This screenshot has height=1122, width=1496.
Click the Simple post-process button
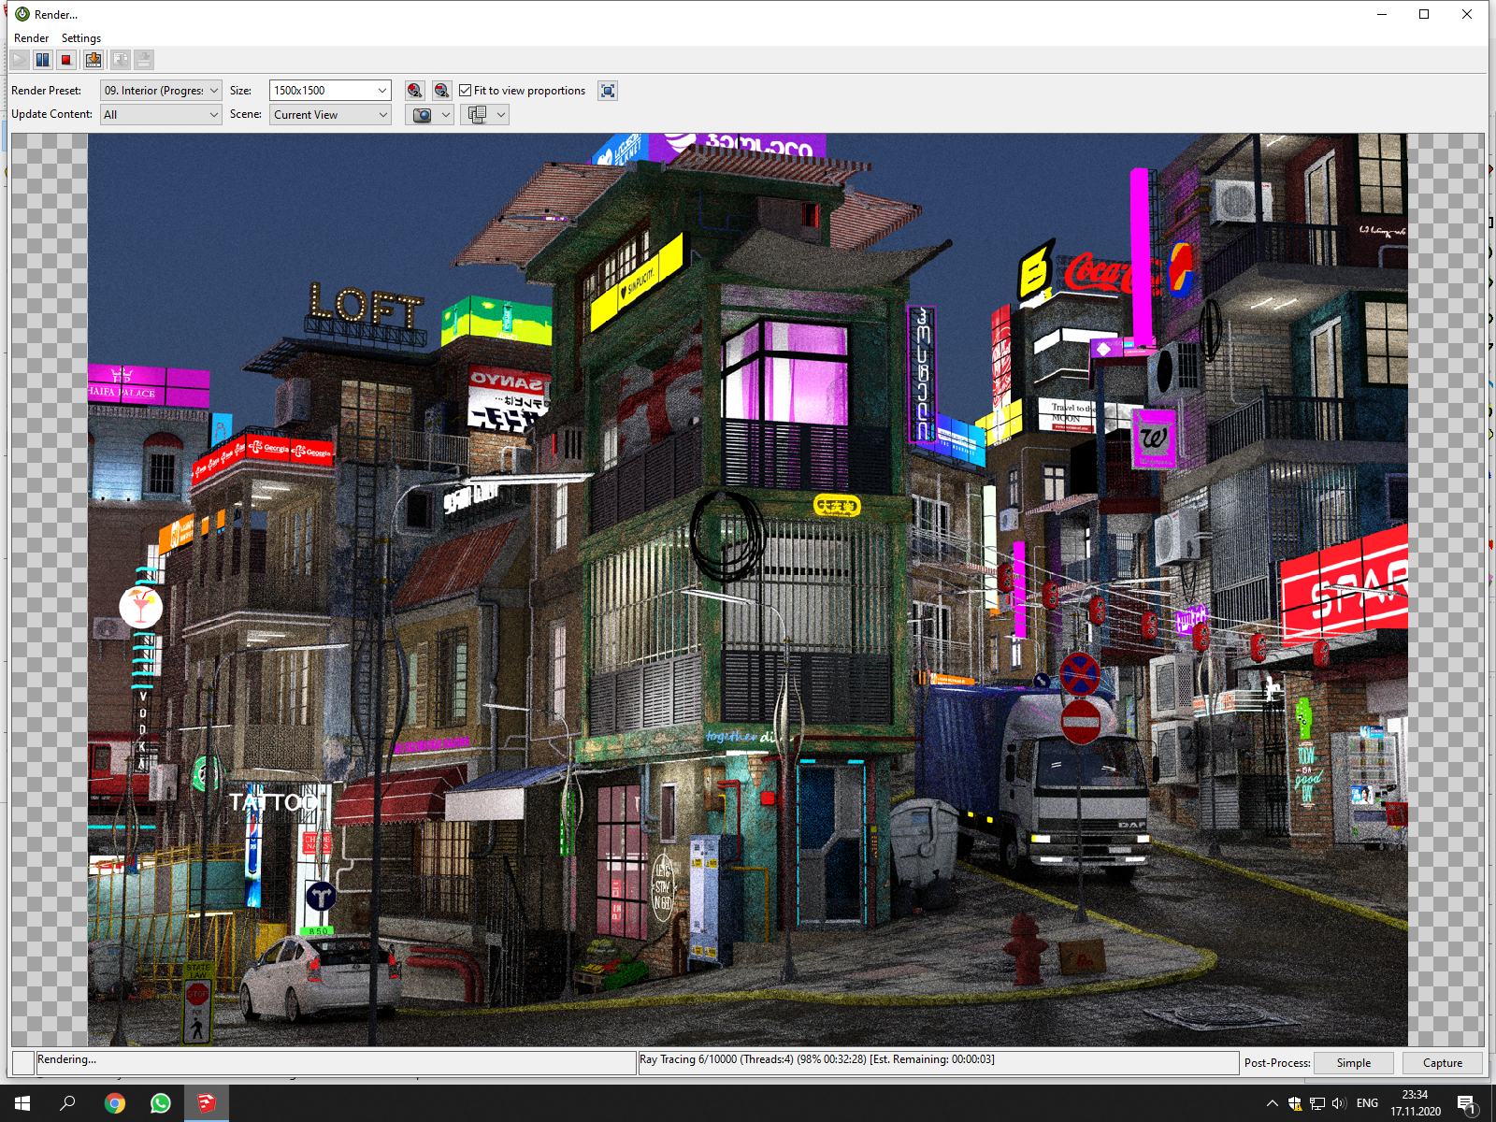pos(1353,1063)
